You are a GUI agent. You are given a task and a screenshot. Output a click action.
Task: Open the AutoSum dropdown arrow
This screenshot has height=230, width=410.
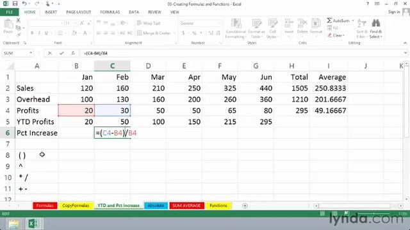click(353, 20)
